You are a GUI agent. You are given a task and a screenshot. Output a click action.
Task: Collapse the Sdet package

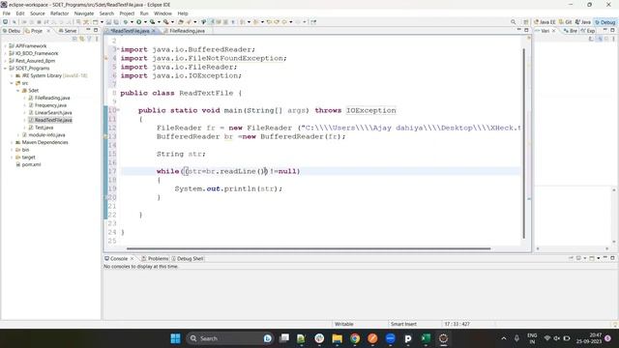pyautogui.click(x=18, y=91)
